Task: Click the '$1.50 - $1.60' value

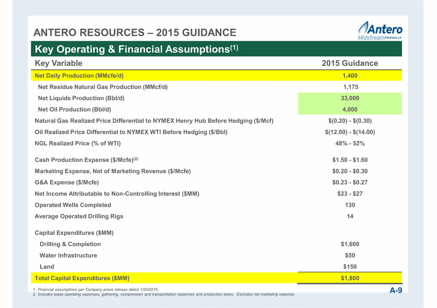Action: 350,160
